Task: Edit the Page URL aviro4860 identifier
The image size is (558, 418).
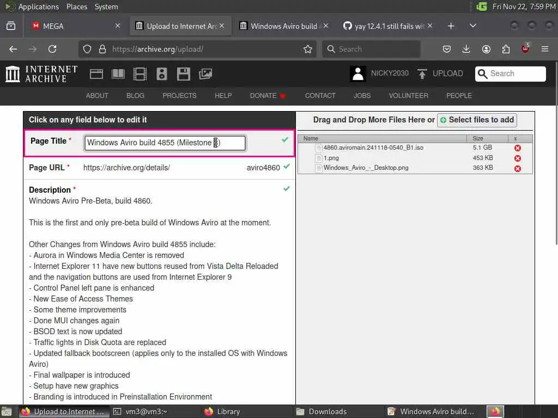Action: point(263,168)
